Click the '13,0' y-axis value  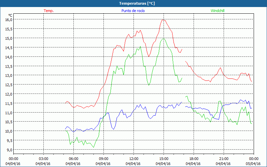tap(9, 75)
